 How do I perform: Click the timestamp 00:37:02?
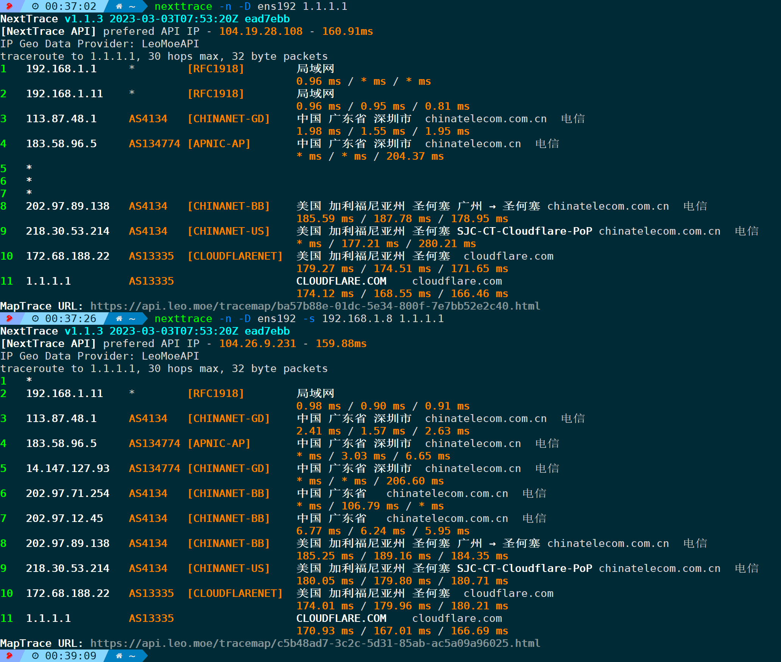tap(70, 6)
